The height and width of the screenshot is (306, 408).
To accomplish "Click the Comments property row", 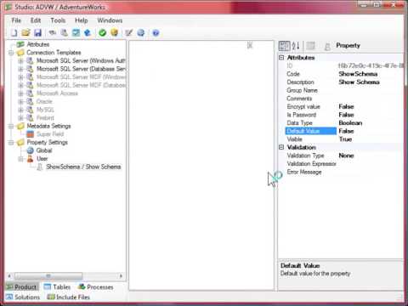I will point(344,99).
